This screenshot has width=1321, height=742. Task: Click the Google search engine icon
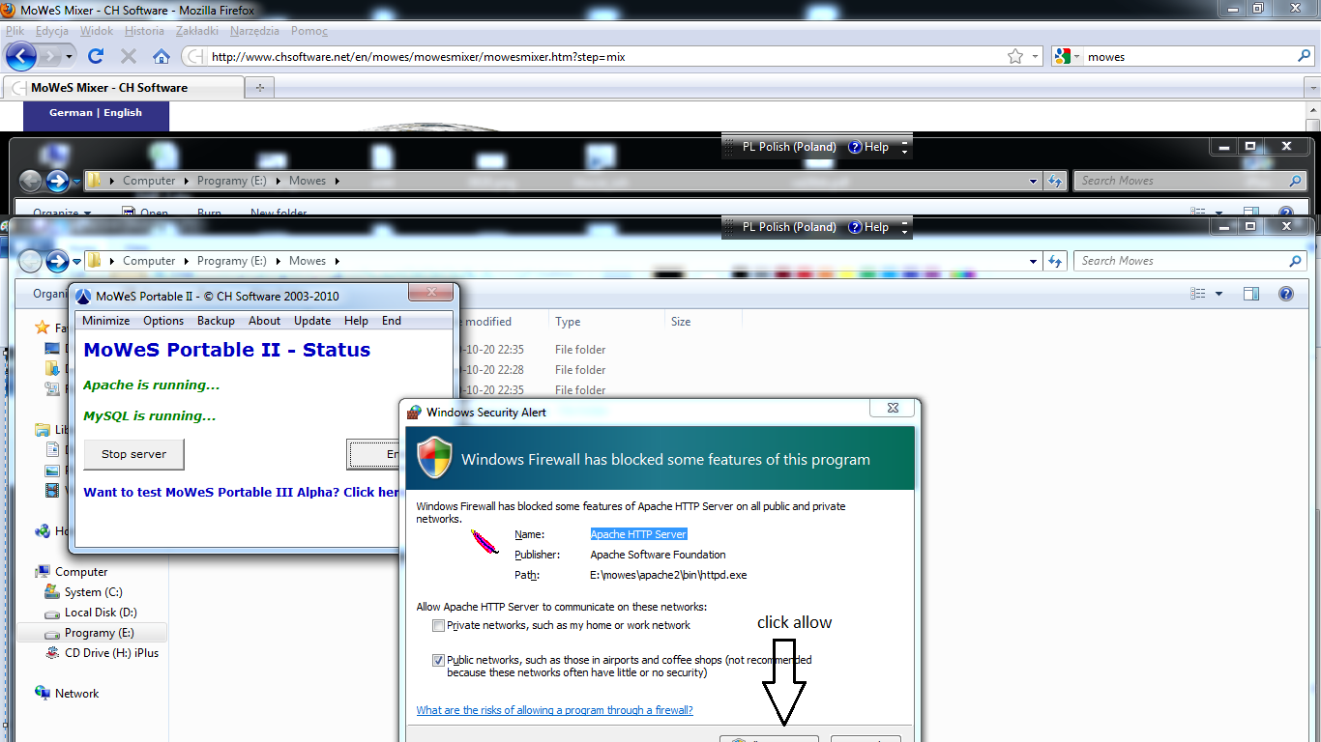(1062, 56)
